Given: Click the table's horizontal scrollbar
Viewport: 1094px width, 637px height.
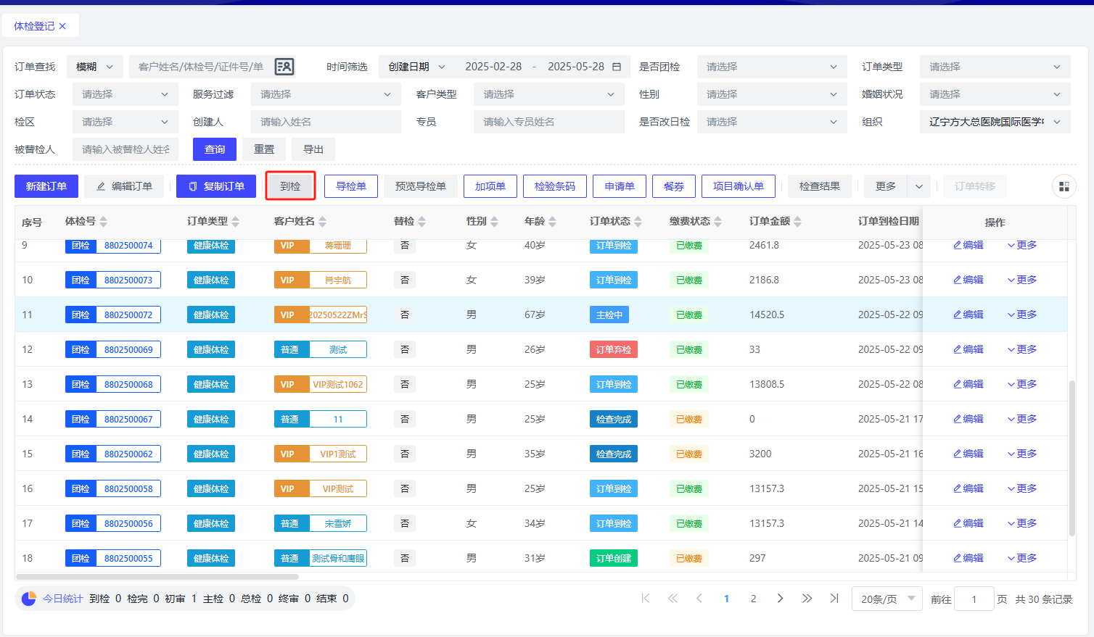Looking at the screenshot, I should (157, 577).
